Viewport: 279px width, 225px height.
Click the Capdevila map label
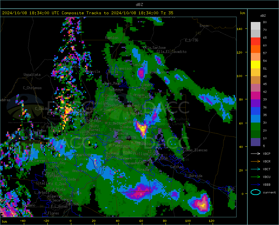[91, 71]
